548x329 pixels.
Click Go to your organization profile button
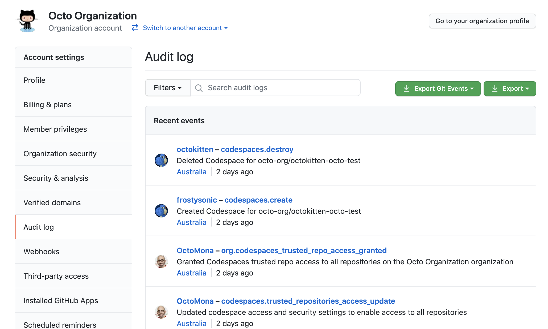click(x=483, y=21)
